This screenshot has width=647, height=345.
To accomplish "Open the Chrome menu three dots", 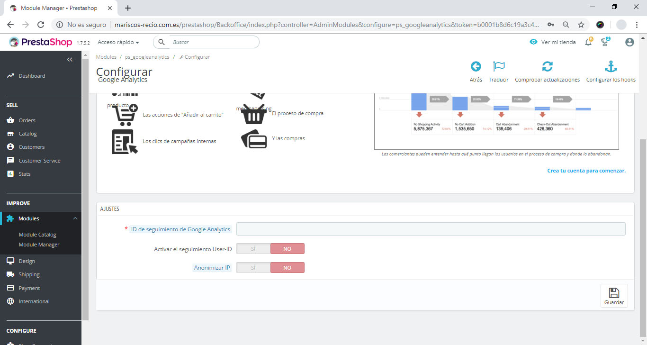I will pyautogui.click(x=638, y=25).
